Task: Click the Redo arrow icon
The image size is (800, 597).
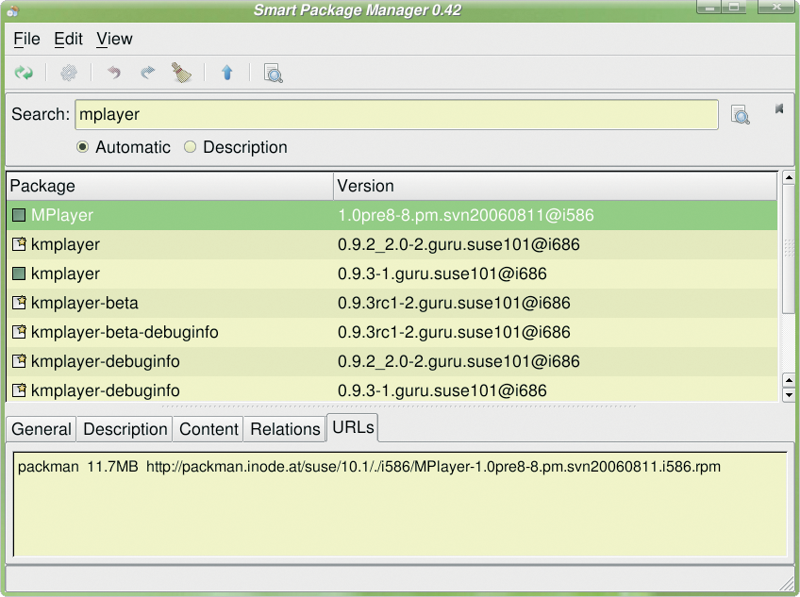Action: 147,73
